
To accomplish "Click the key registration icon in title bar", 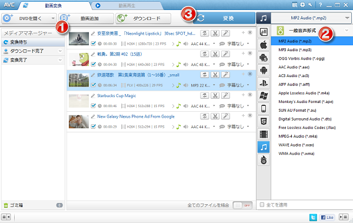I will click(310, 5).
